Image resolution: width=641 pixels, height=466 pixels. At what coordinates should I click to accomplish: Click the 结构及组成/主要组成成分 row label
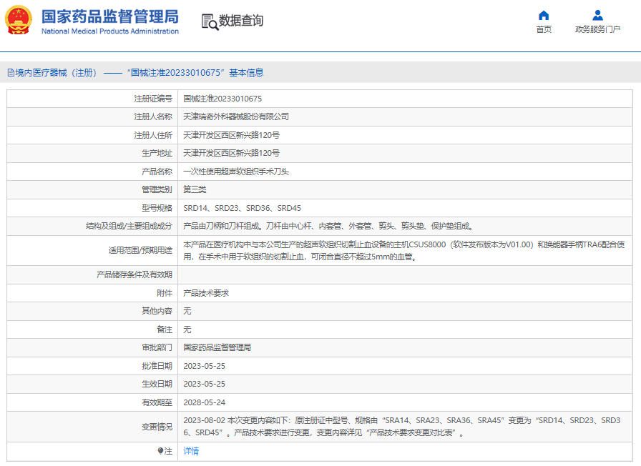click(x=129, y=226)
